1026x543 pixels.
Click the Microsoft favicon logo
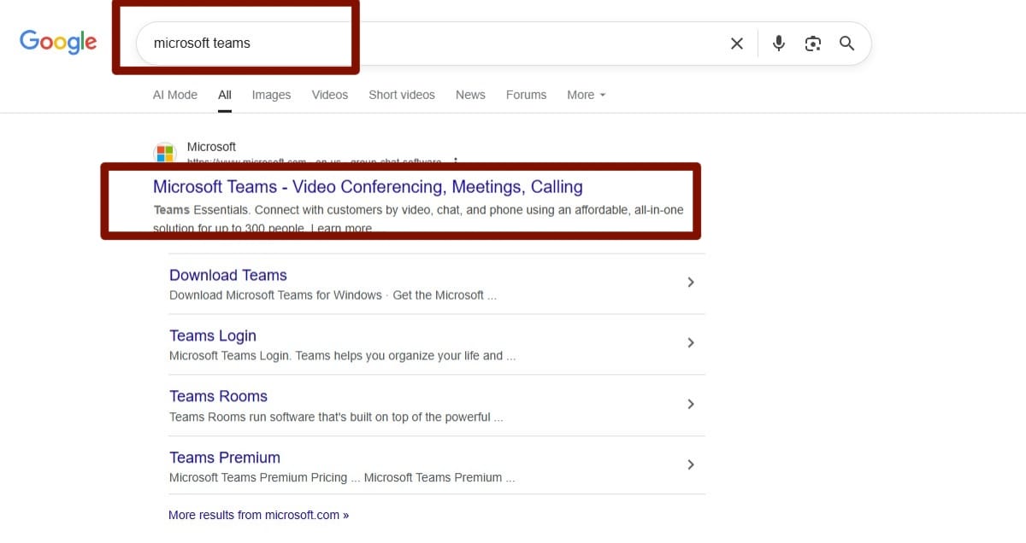coord(164,153)
